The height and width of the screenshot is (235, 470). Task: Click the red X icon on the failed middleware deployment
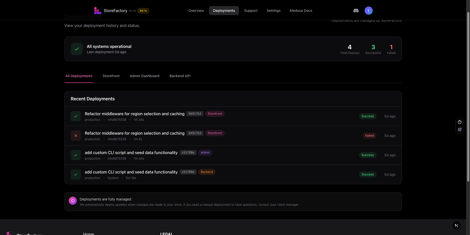click(x=76, y=136)
